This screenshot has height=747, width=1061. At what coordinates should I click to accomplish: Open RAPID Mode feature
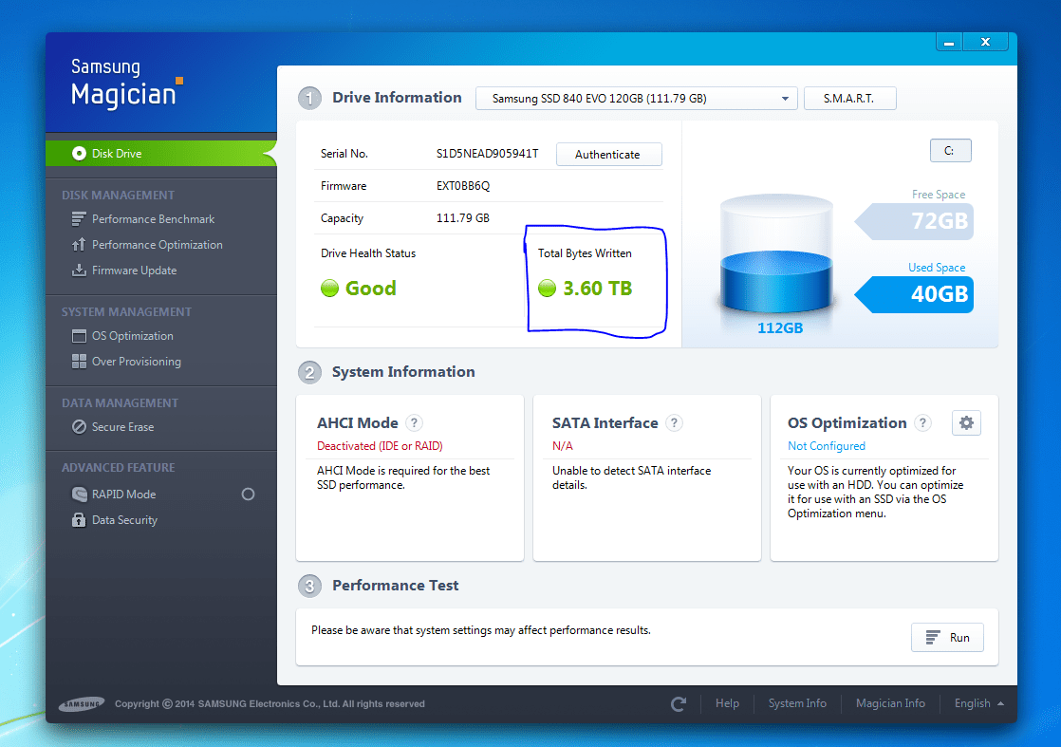(123, 495)
